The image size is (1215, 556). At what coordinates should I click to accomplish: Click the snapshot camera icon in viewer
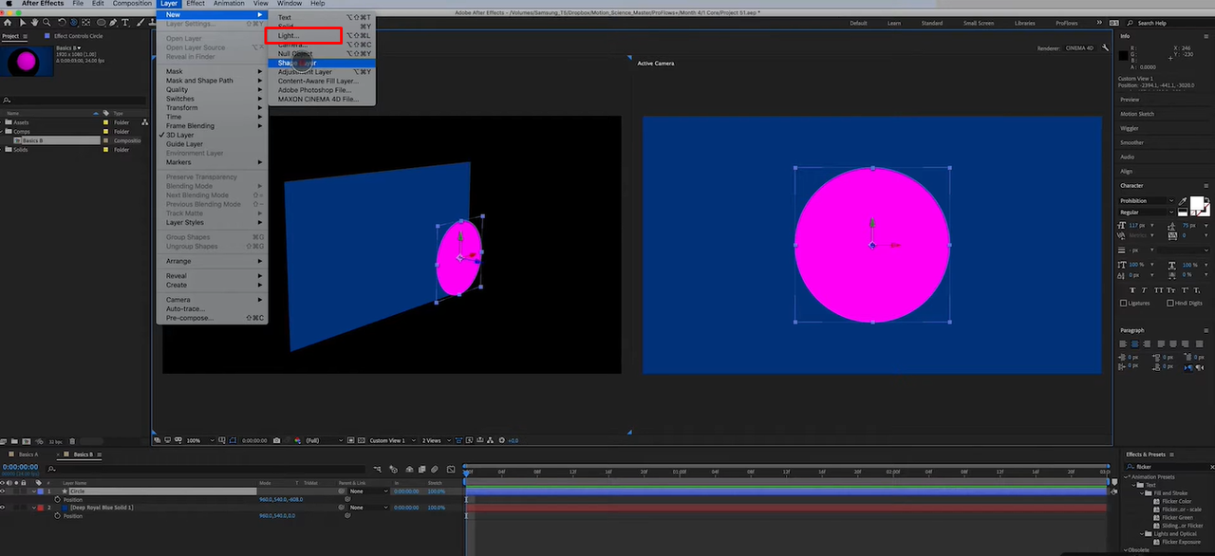point(276,440)
